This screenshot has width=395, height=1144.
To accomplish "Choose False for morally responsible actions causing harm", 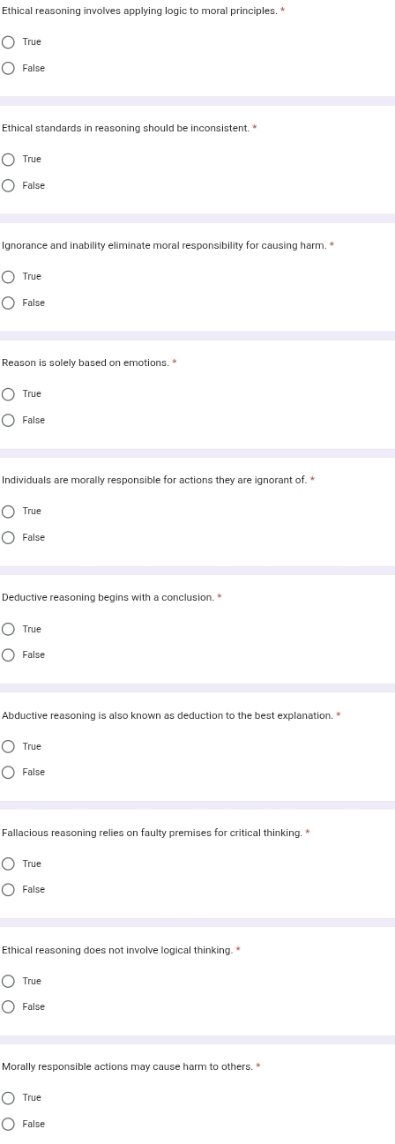I will [x=9, y=1125].
